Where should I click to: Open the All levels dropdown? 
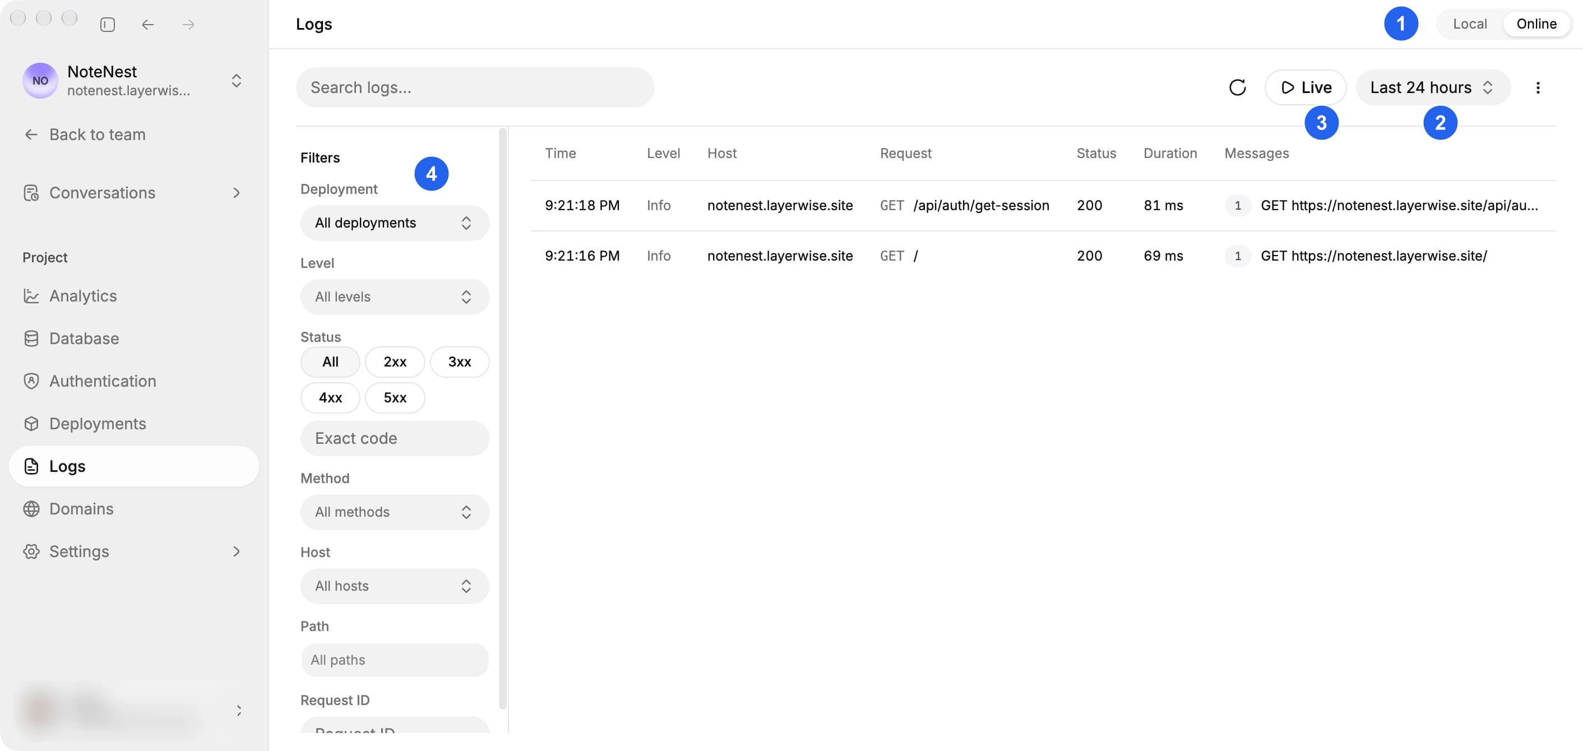395,297
